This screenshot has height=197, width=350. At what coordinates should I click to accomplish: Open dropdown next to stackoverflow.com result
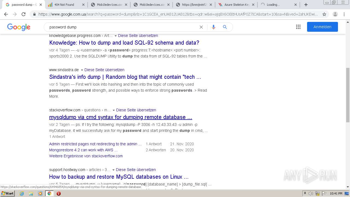[x=114, y=110]
